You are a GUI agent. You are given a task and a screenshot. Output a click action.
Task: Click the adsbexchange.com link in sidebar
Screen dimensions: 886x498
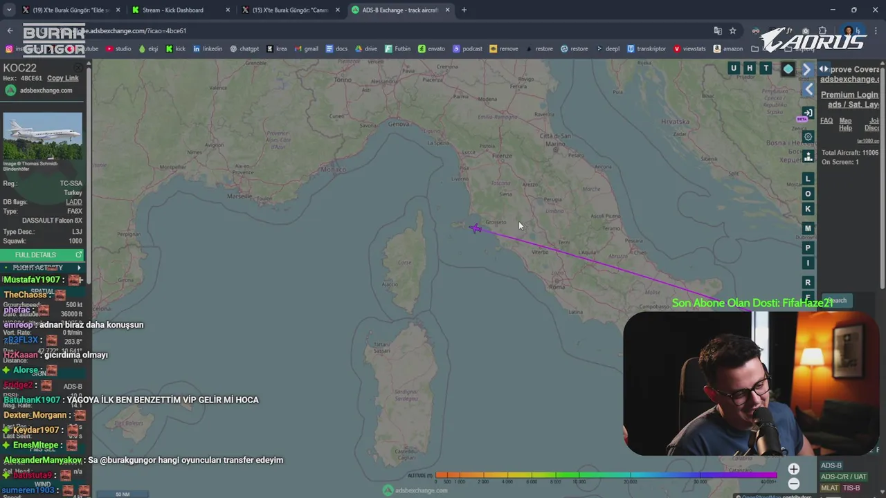849,80
